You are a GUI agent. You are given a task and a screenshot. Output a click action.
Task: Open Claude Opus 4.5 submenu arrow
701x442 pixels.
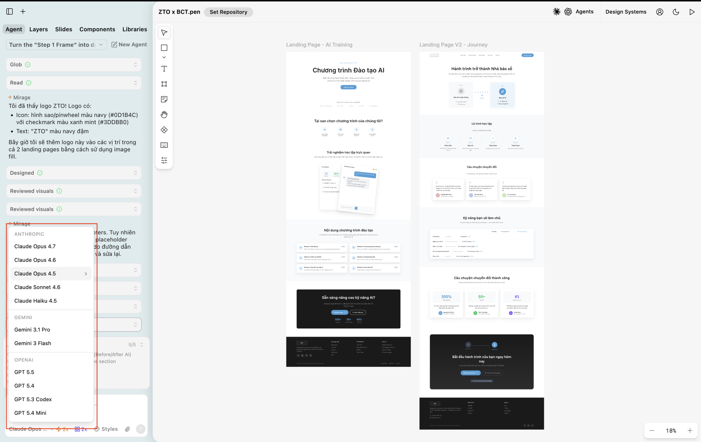(86, 274)
